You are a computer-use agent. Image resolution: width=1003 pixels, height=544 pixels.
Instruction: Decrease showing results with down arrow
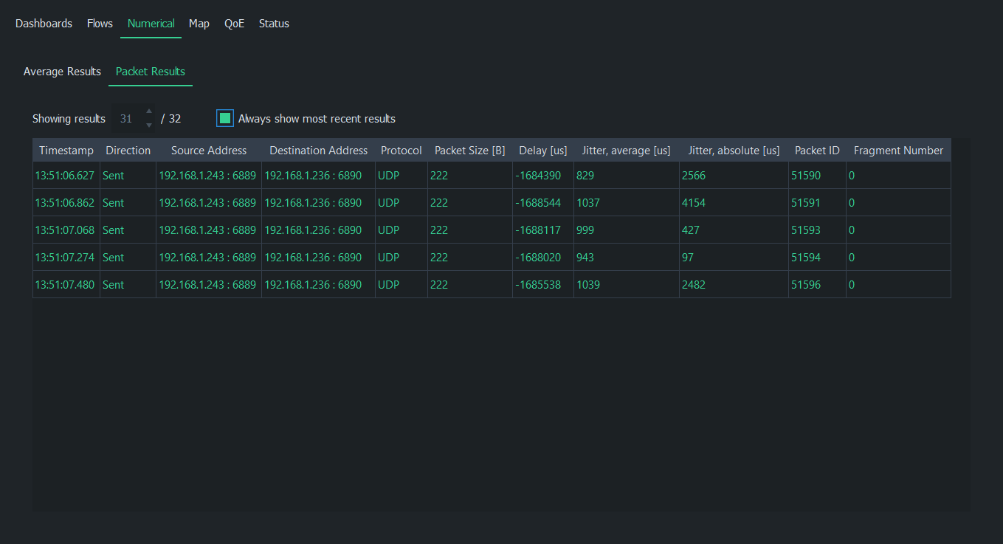coord(149,125)
